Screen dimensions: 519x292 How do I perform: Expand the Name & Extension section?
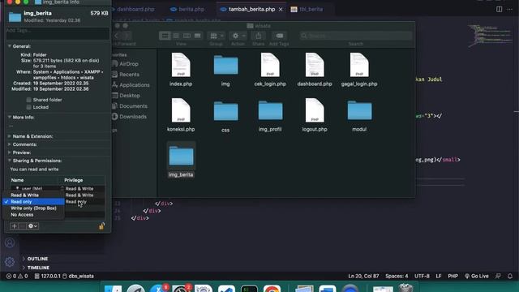(9, 136)
